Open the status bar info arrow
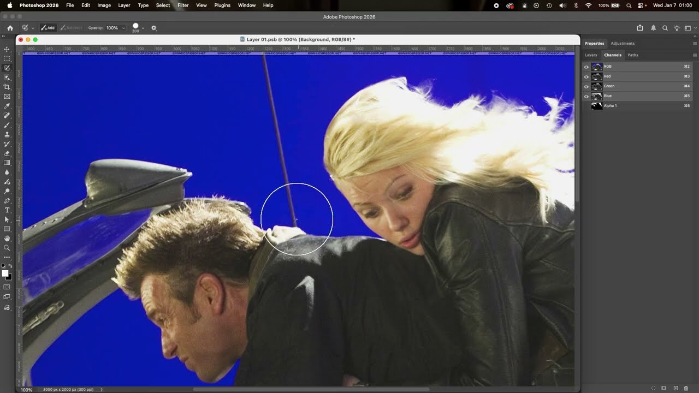This screenshot has height=393, width=699. click(x=102, y=390)
